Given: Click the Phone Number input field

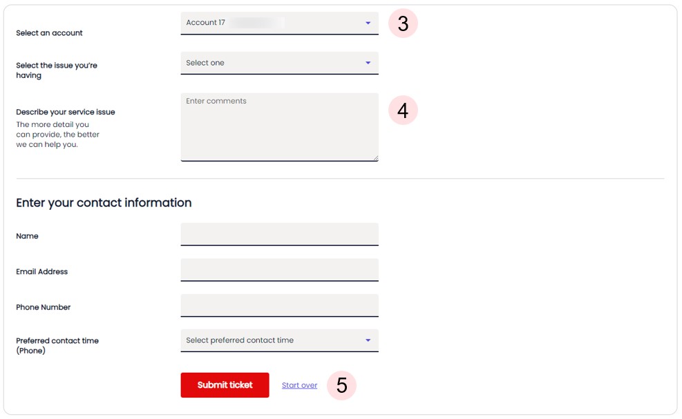Looking at the screenshot, I should (279, 305).
